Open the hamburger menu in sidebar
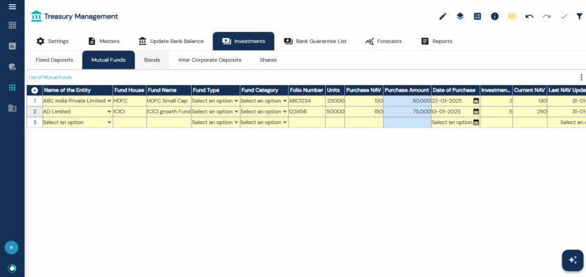This screenshot has height=277, width=586. 12,7
